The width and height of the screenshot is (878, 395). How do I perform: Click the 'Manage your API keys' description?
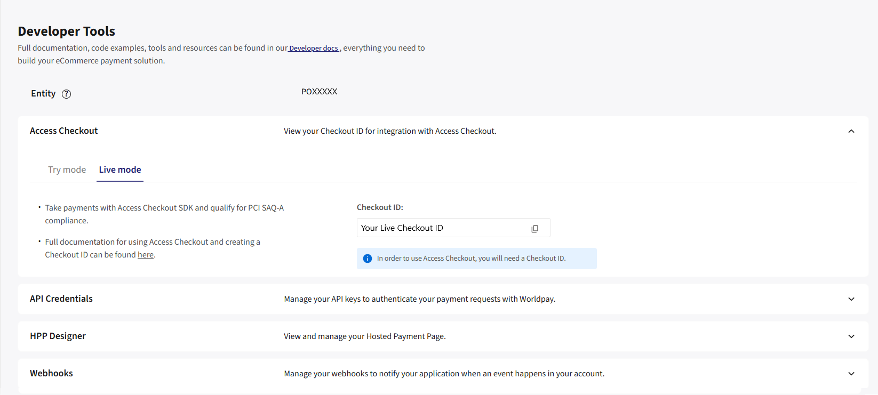[419, 299]
